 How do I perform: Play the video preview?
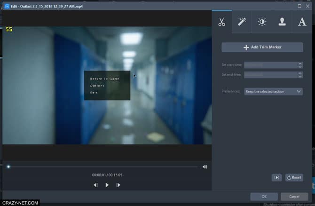107,185
